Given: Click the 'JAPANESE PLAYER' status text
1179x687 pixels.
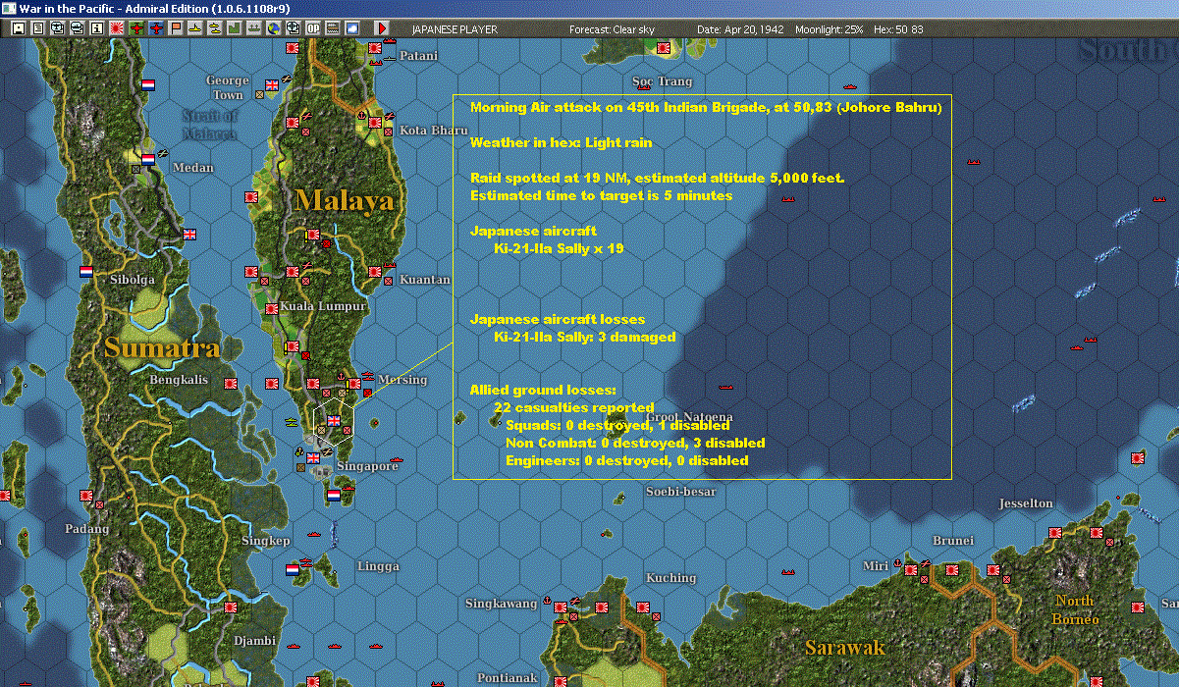Looking at the screenshot, I should tap(455, 29).
